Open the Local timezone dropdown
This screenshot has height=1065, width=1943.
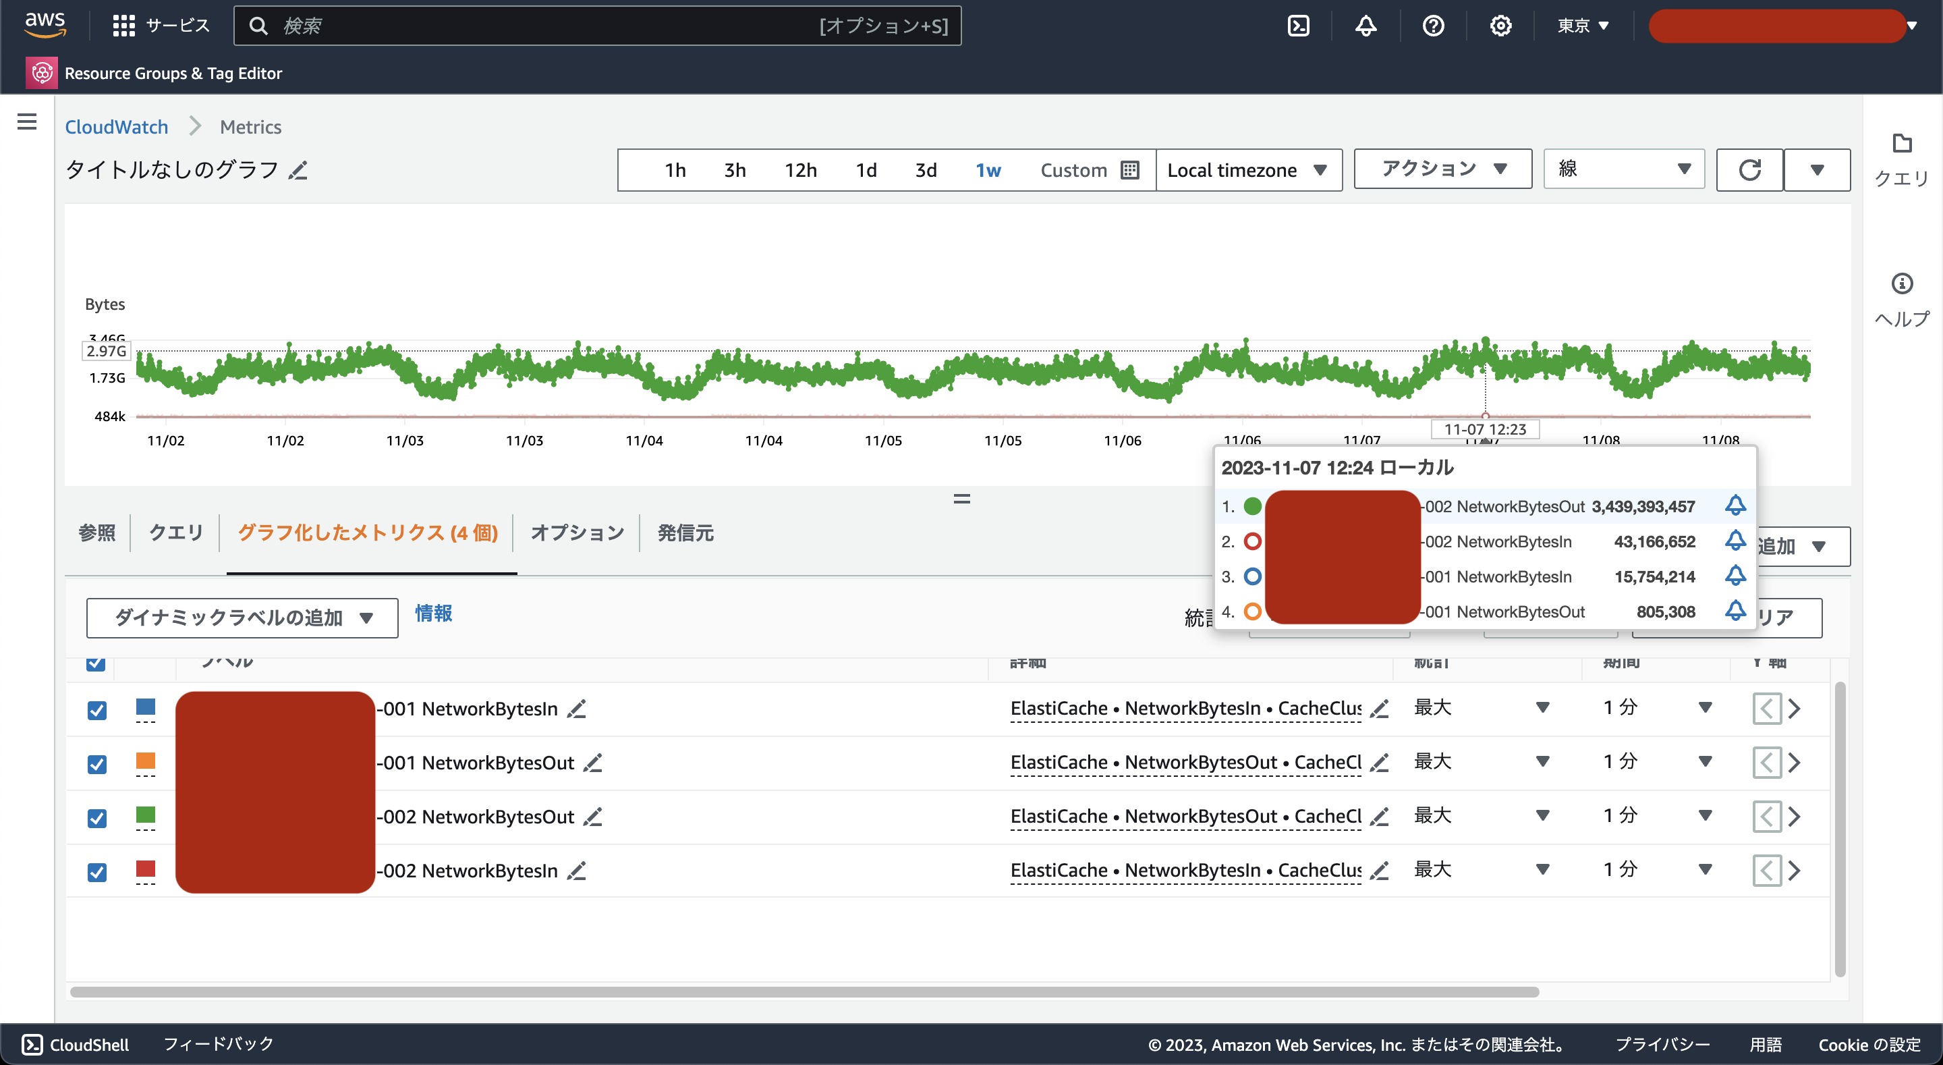1247,170
